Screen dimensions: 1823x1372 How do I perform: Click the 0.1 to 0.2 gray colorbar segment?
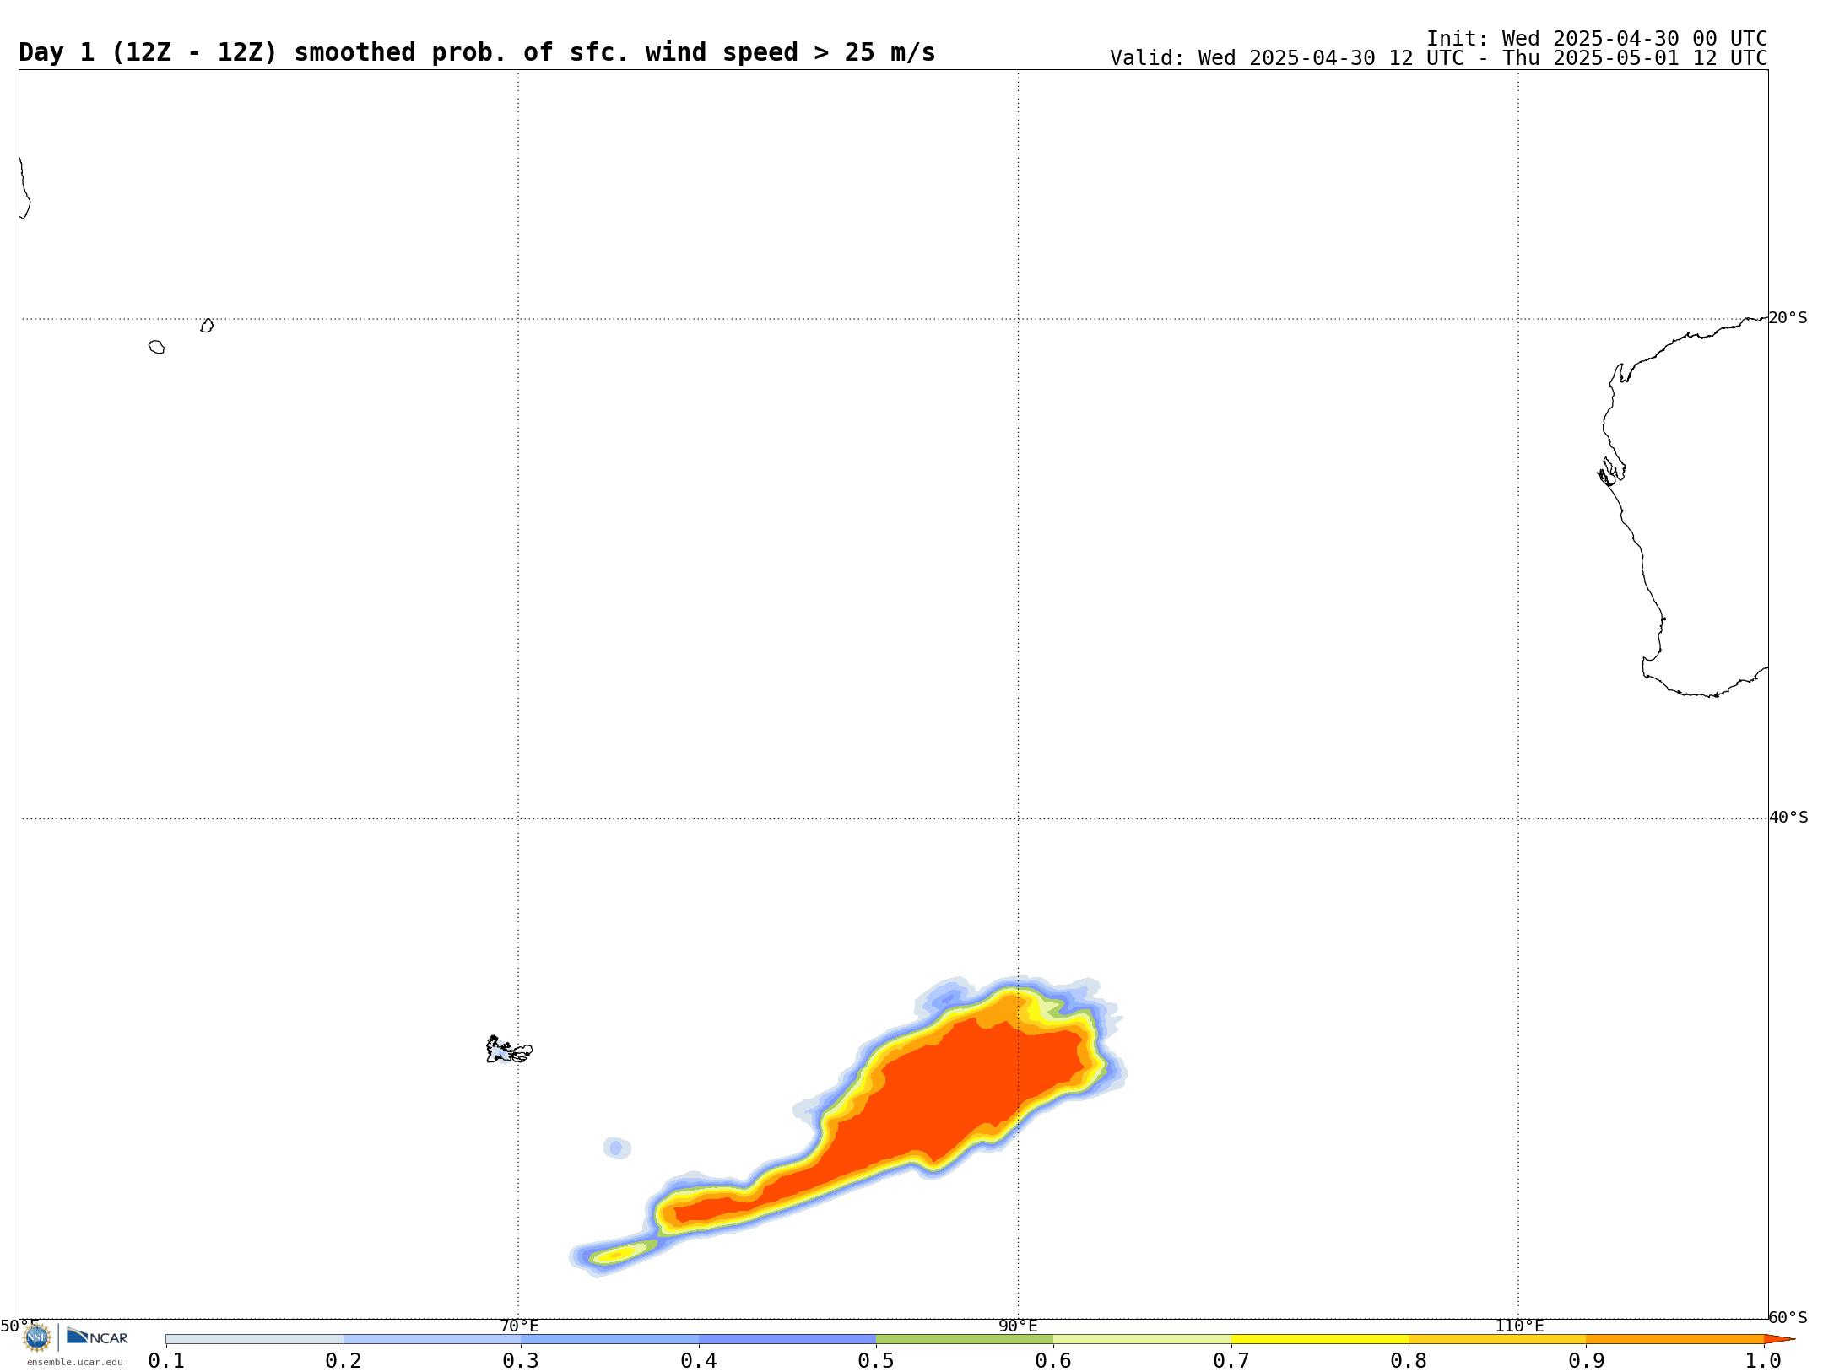coord(255,1339)
